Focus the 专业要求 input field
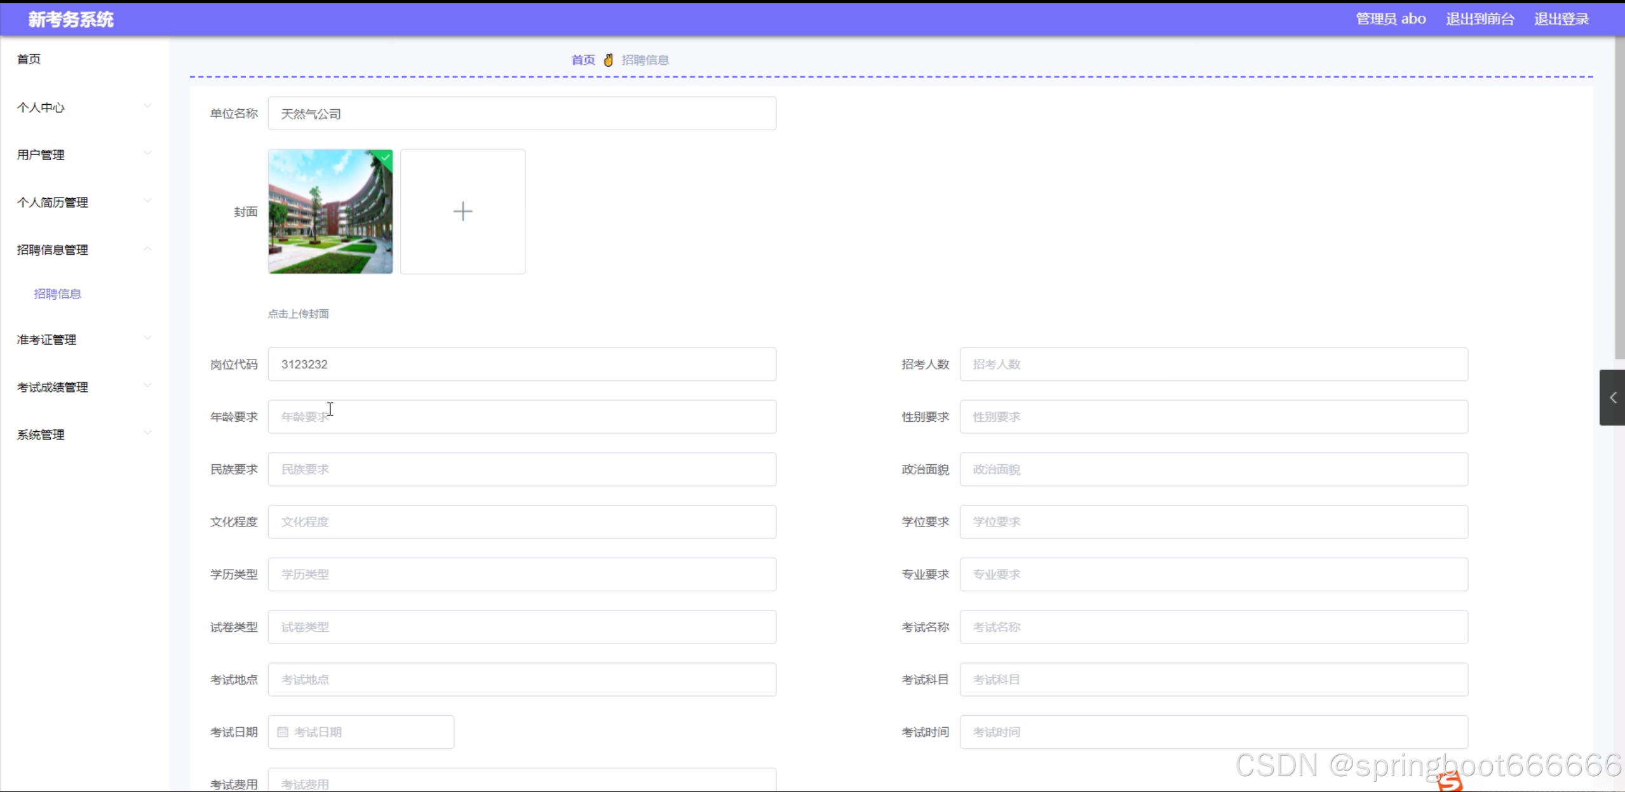The height and width of the screenshot is (792, 1625). point(1213,575)
